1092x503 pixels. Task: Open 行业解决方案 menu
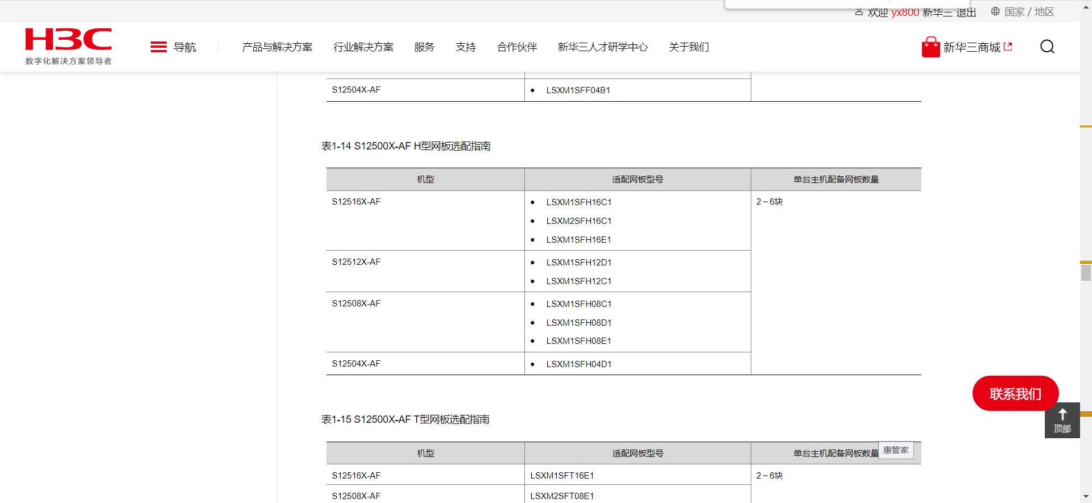[x=363, y=47]
